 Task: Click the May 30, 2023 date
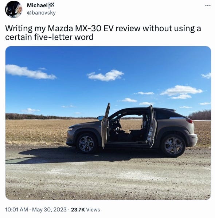coord(49,210)
